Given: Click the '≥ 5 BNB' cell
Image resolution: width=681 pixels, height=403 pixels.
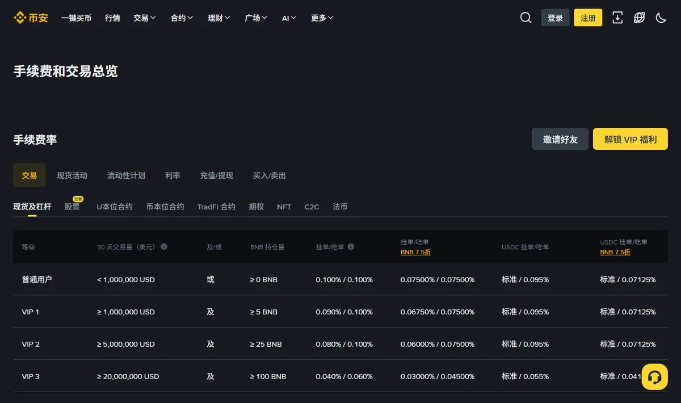Looking at the screenshot, I should (264, 312).
